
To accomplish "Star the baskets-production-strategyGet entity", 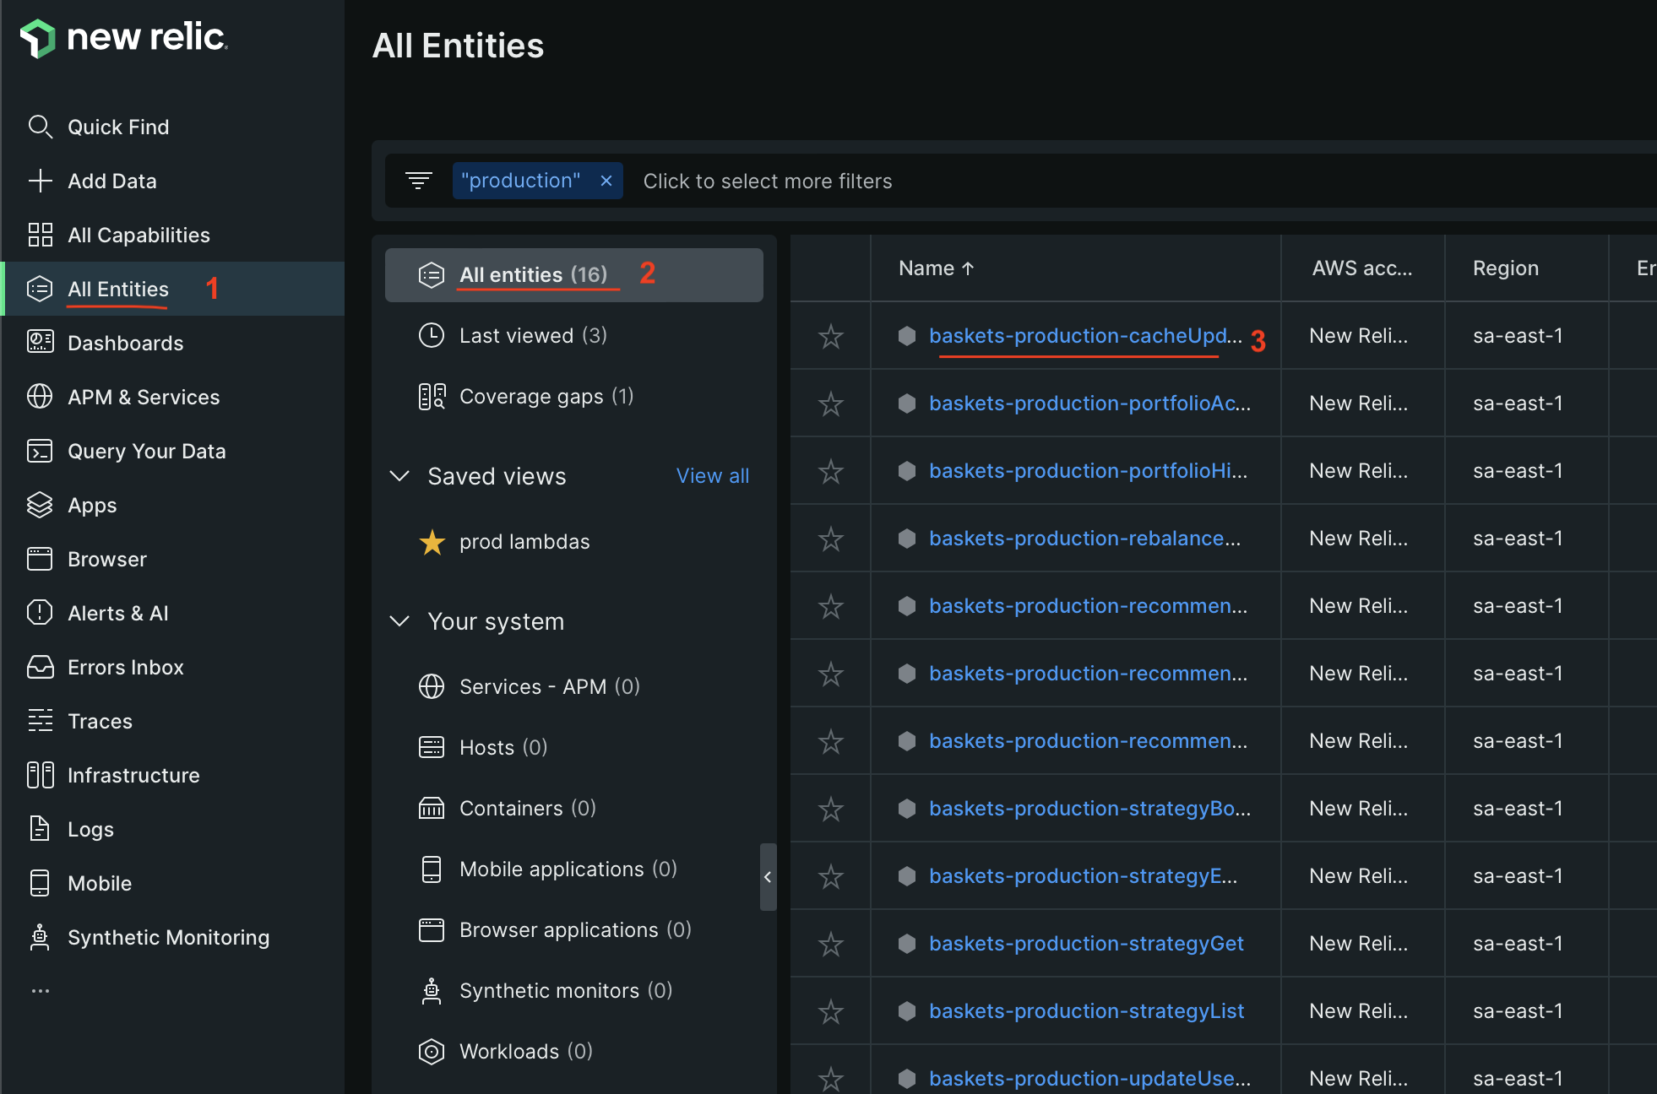I will 831,943.
